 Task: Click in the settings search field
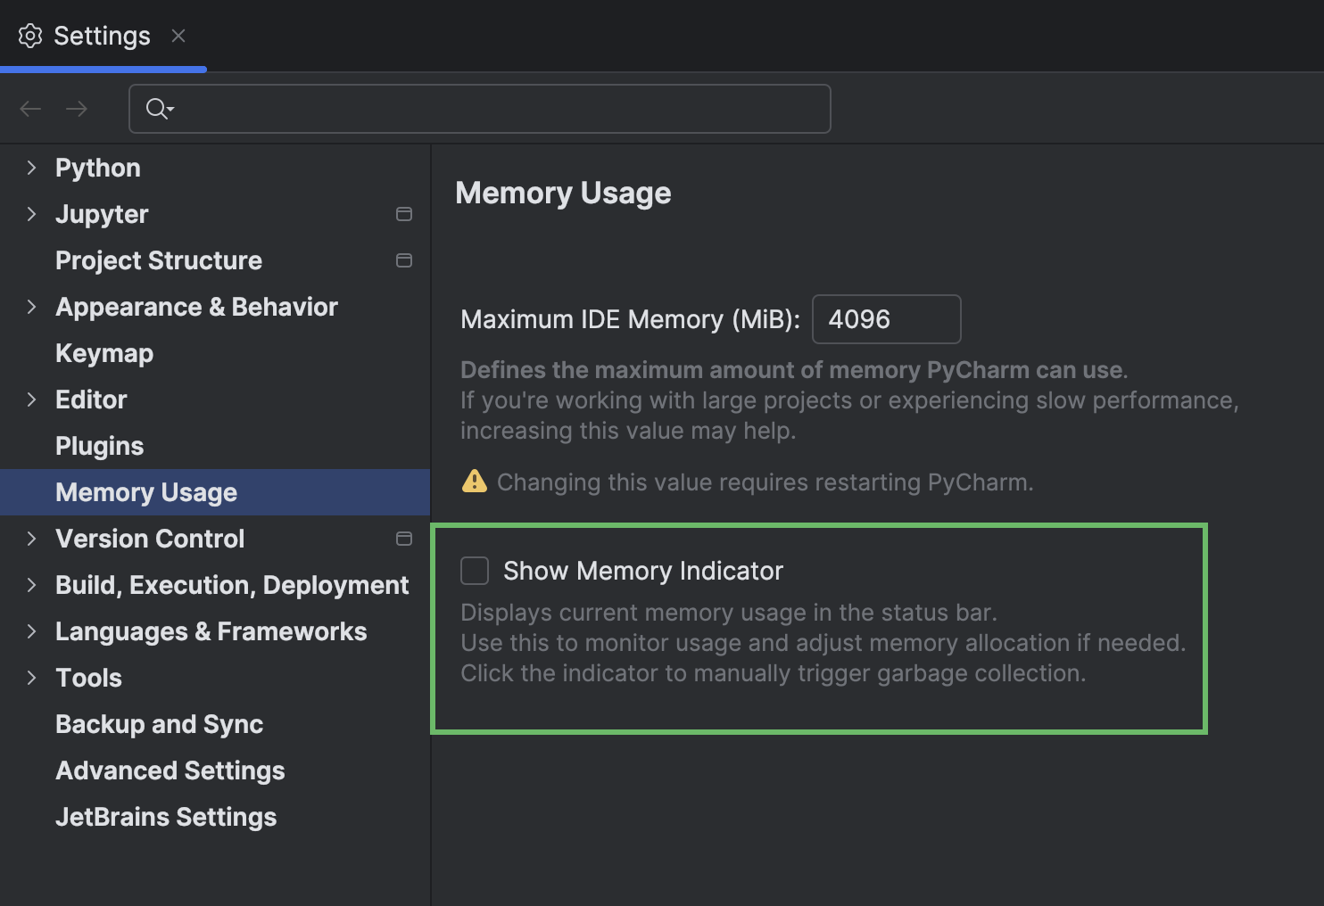click(x=479, y=108)
